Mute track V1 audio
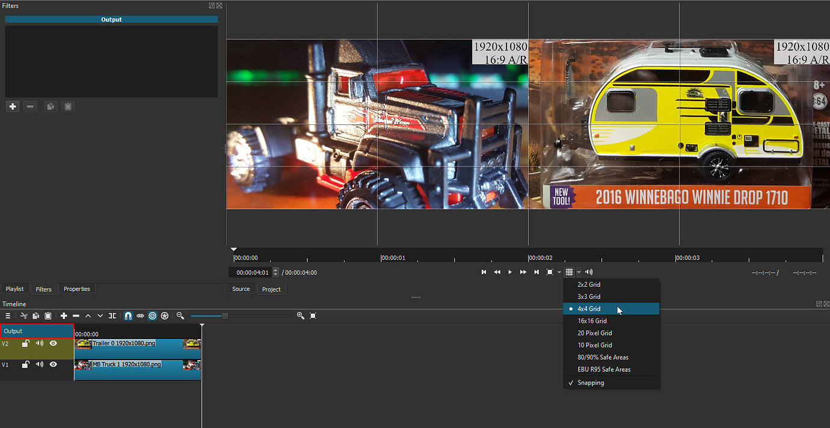This screenshot has width=830, height=428. [x=38, y=364]
